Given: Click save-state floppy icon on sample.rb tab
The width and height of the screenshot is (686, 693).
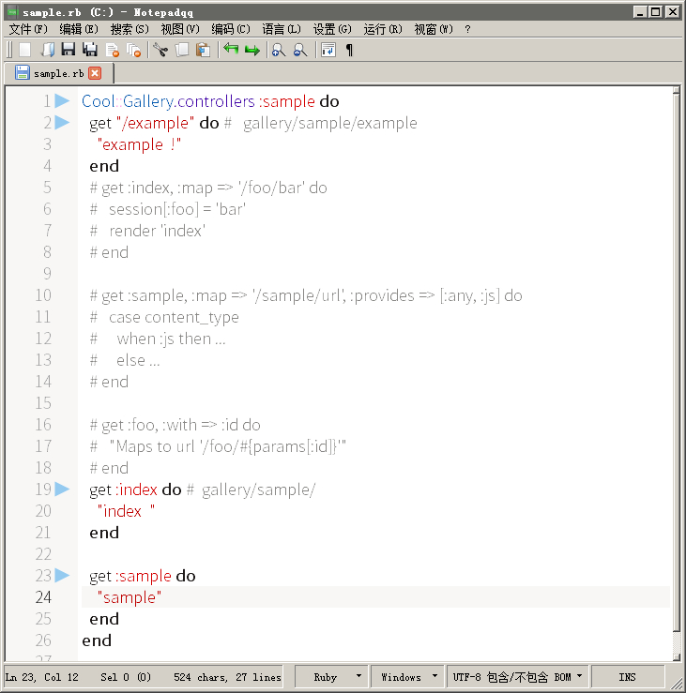Looking at the screenshot, I should pyautogui.click(x=23, y=73).
